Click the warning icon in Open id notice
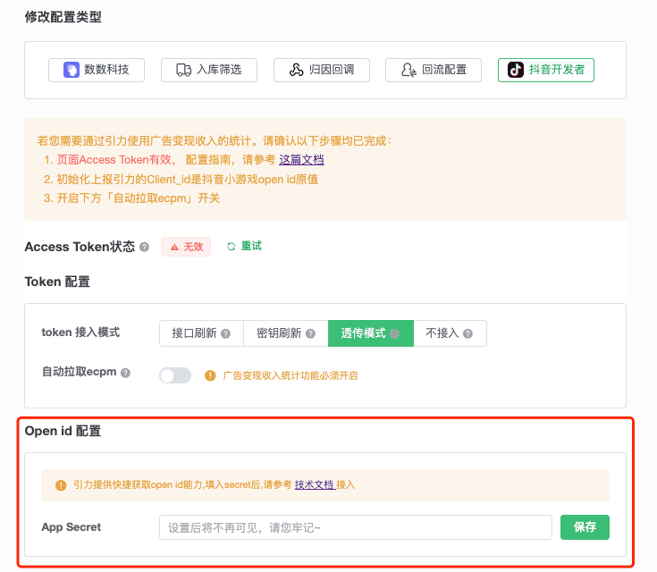 click(x=61, y=485)
